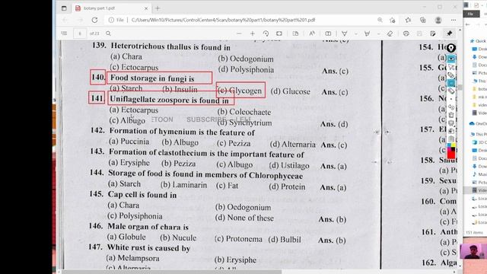The width and height of the screenshot is (487, 274).
Task: Add this page to favorites
Action: click(393, 21)
